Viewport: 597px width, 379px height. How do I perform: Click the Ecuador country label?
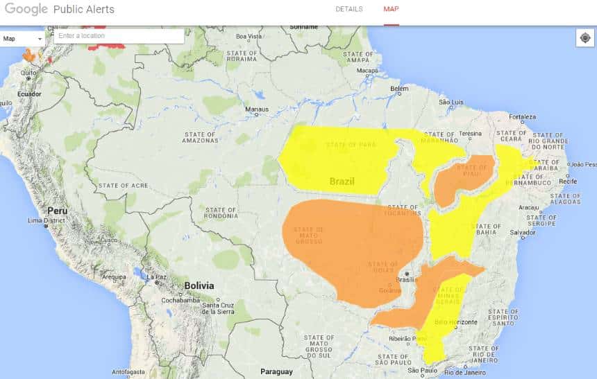pyautogui.click(x=29, y=94)
